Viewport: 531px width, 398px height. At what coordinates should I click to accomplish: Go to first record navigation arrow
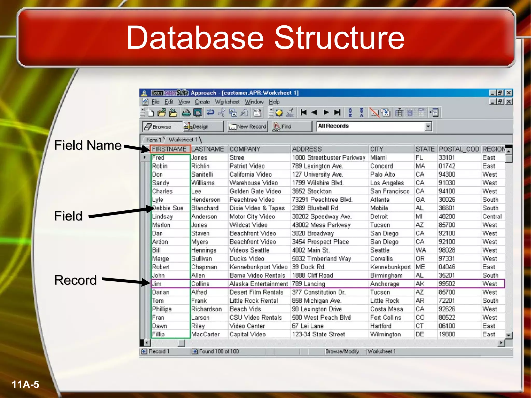(303, 112)
